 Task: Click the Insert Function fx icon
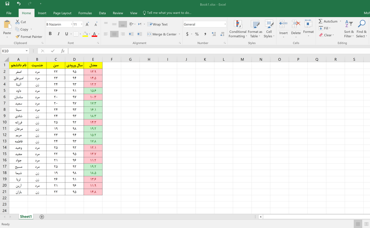pos(63,51)
